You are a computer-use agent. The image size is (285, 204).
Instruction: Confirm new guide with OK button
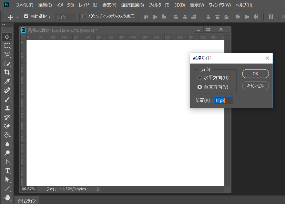[255, 74]
